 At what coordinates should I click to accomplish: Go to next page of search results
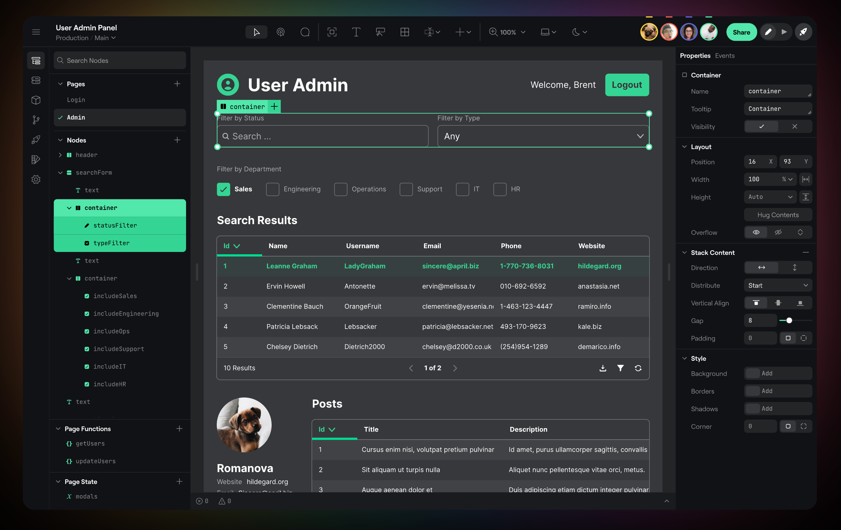click(x=455, y=368)
